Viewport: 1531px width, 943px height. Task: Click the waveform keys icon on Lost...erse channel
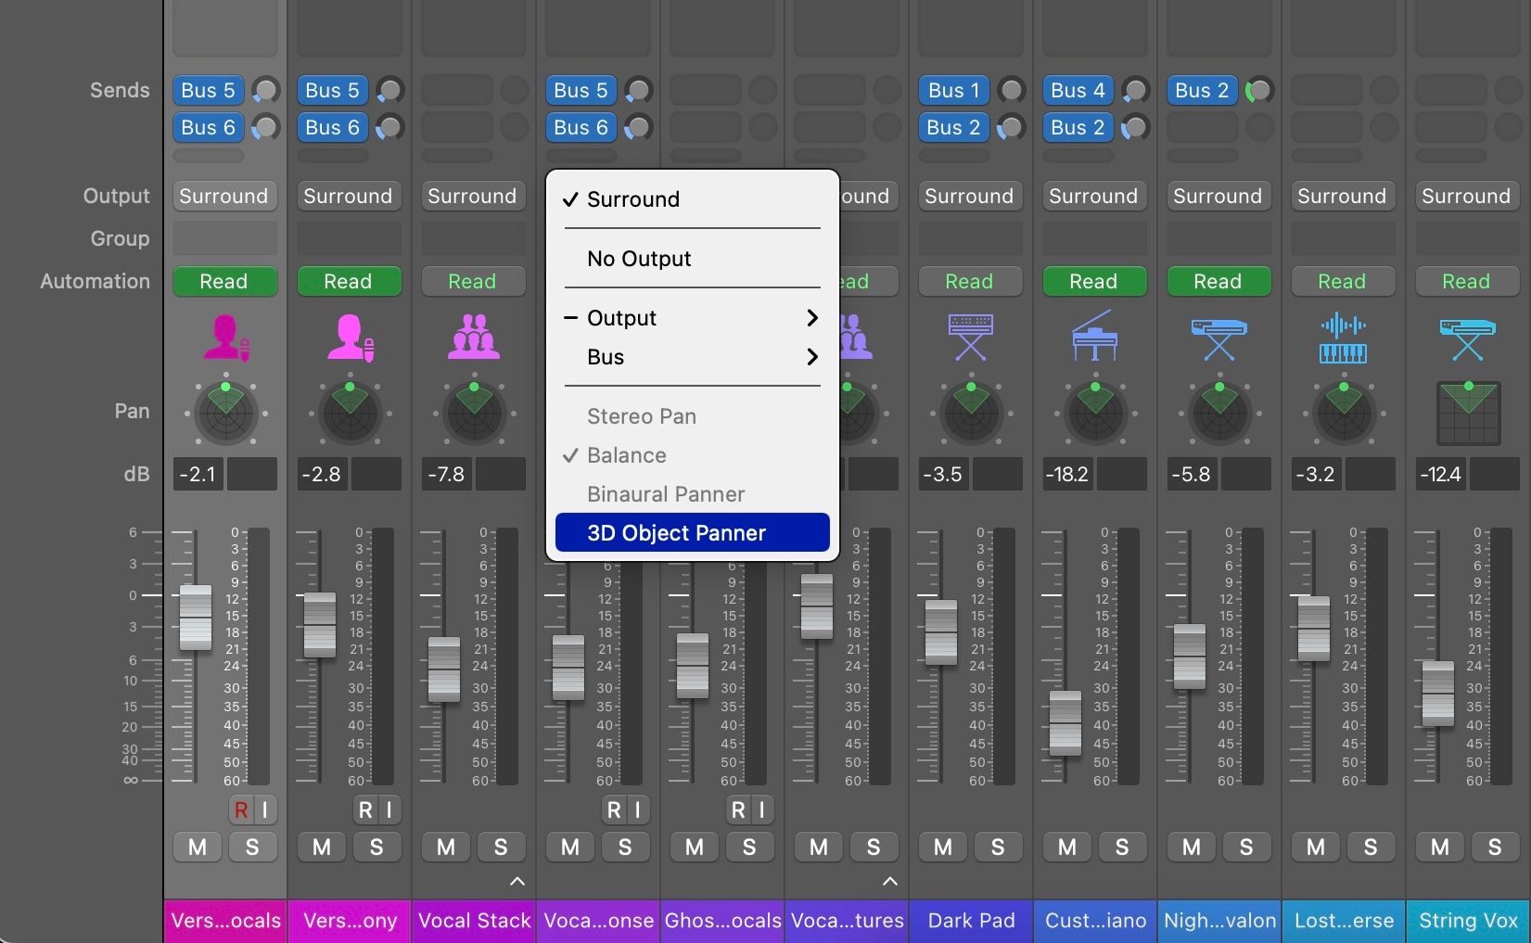1343,337
